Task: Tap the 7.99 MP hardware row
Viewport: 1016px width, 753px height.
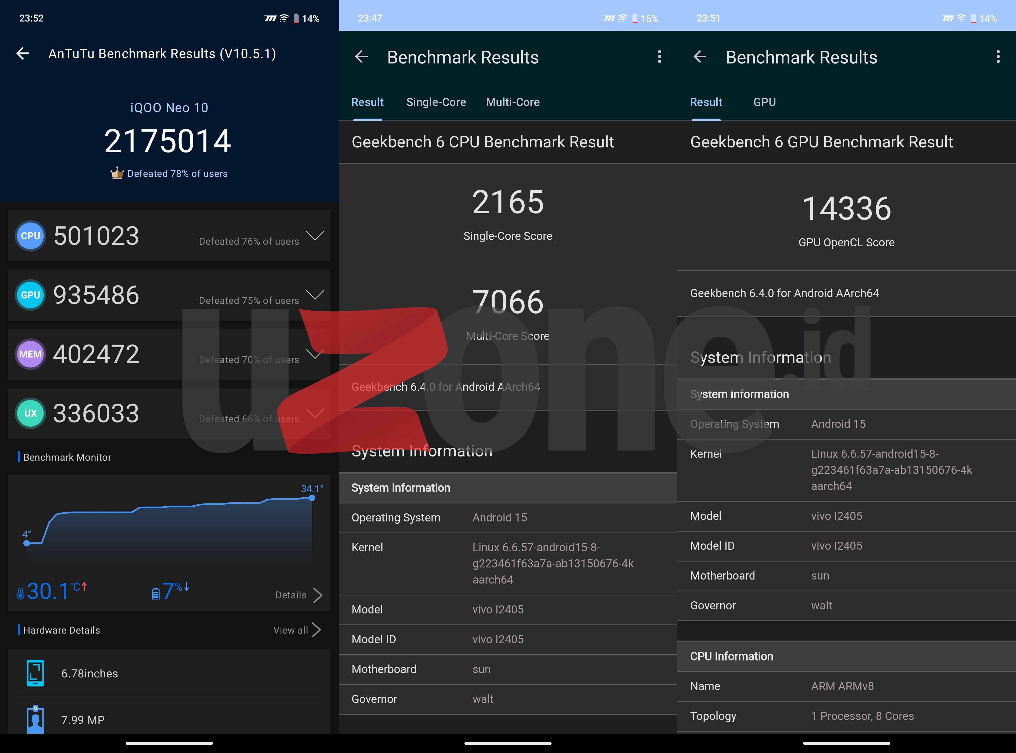Action: 170,716
